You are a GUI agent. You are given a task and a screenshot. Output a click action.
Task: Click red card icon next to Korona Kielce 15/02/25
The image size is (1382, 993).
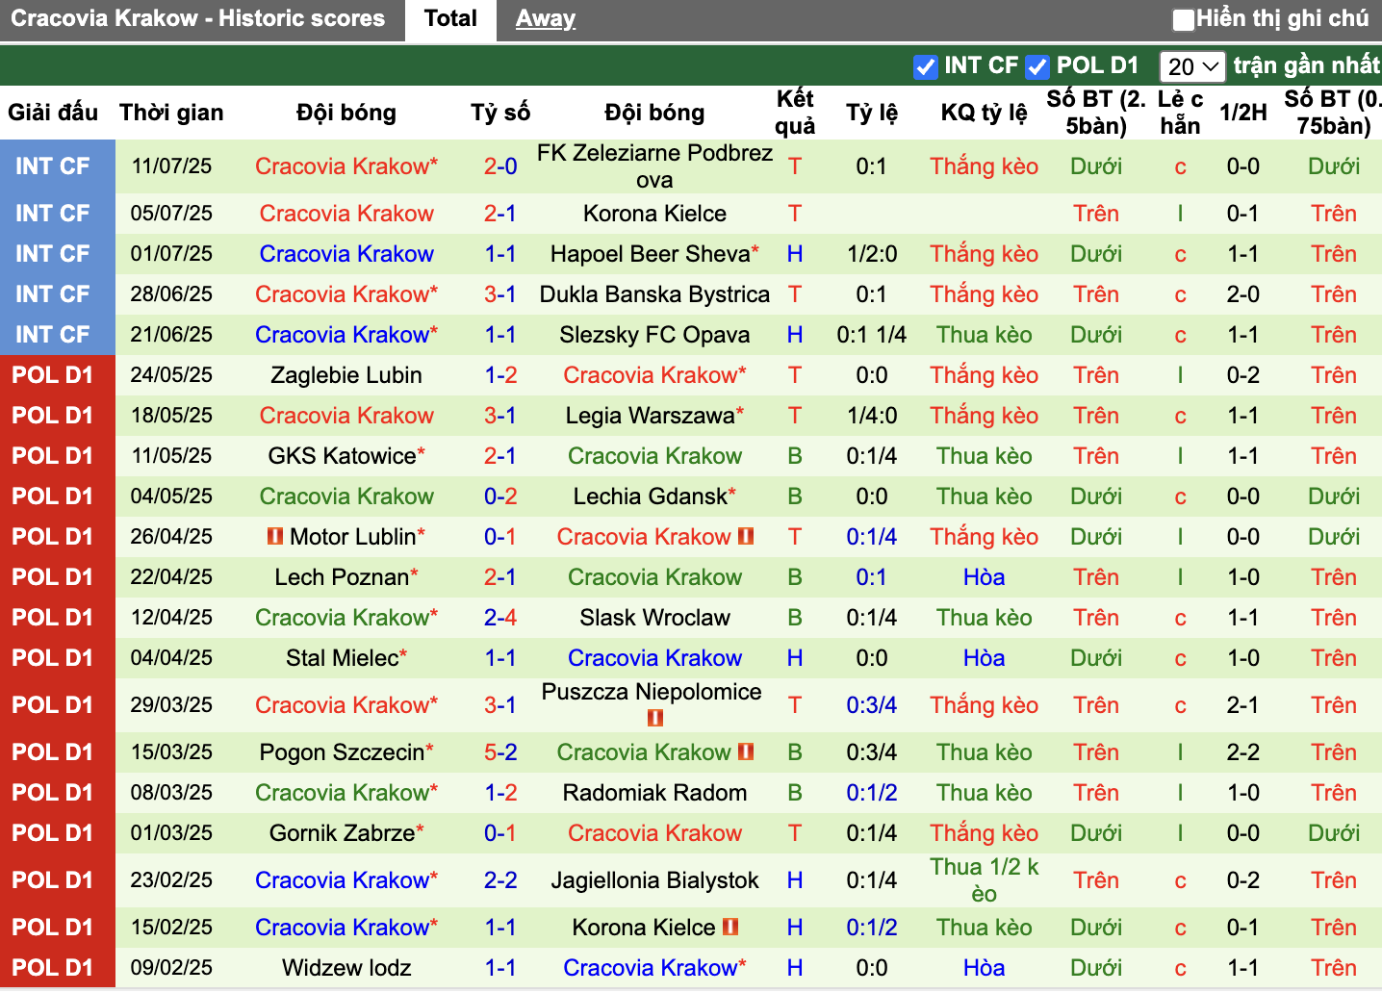pyautogui.click(x=730, y=927)
